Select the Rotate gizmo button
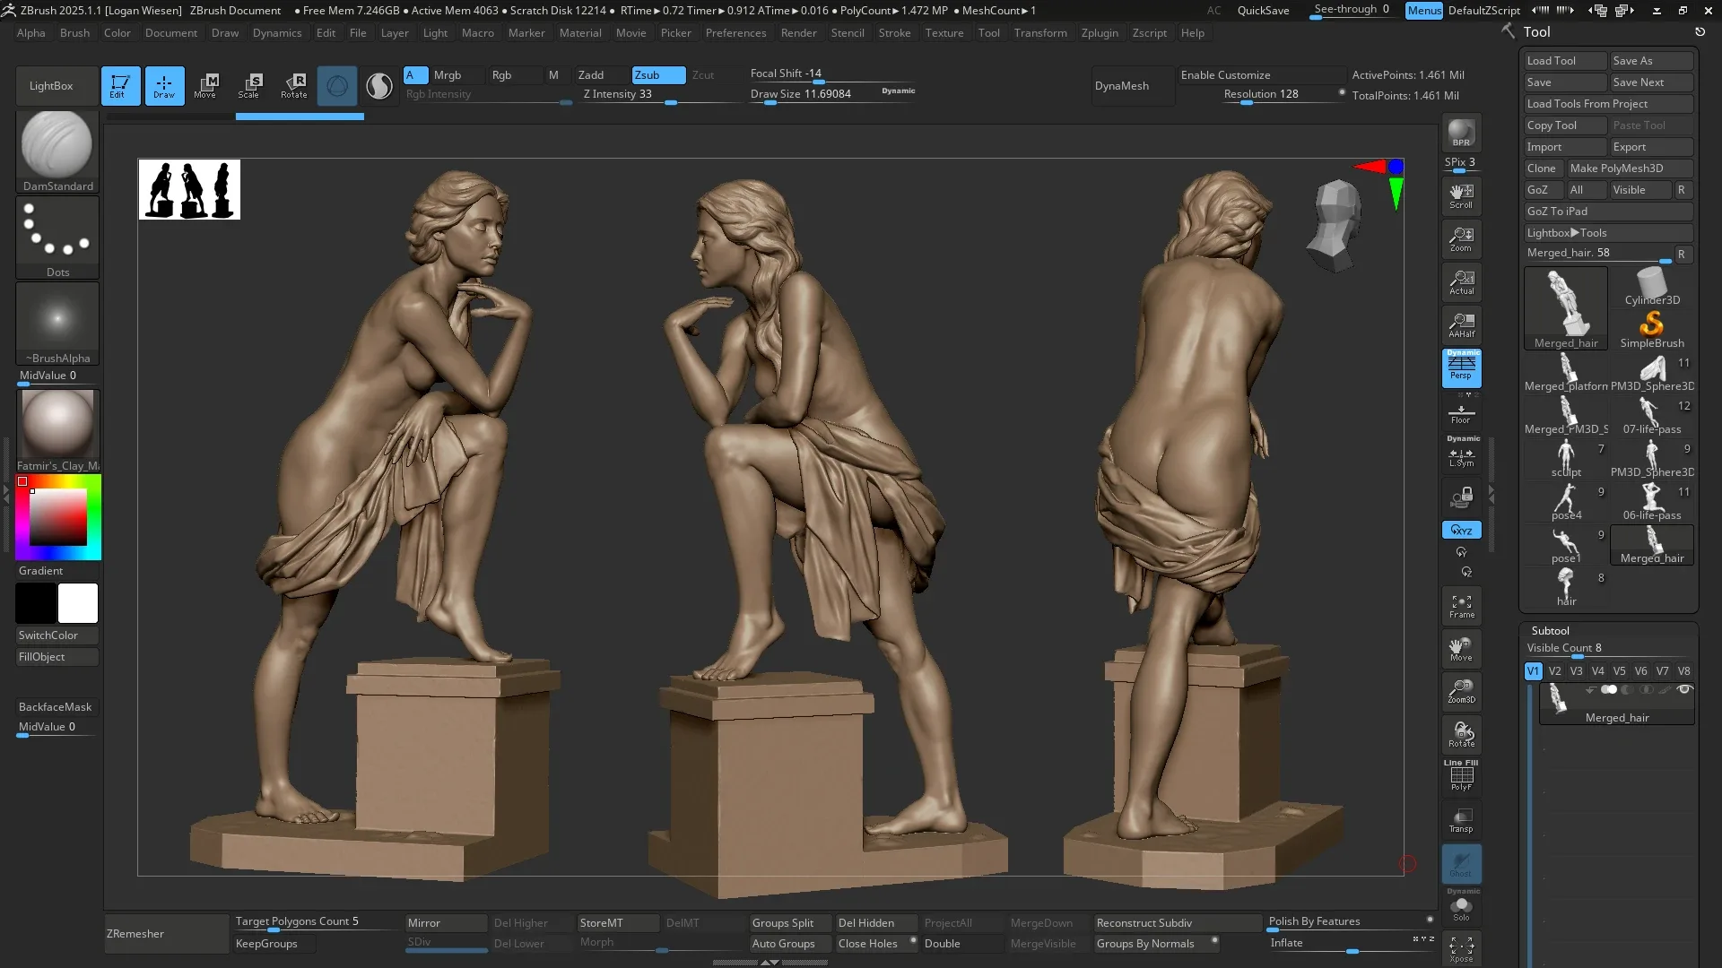 (x=293, y=86)
